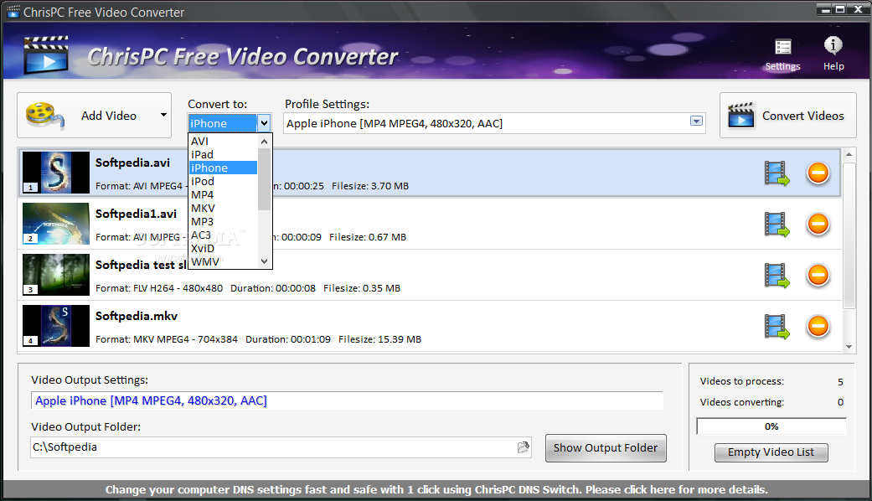
Task: Browse output folder with folder icon
Action: tap(523, 447)
